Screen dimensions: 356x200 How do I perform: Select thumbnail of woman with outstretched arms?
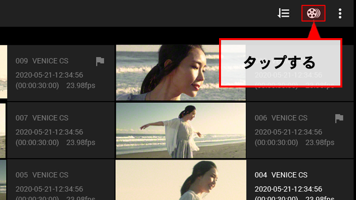[x=180, y=130]
